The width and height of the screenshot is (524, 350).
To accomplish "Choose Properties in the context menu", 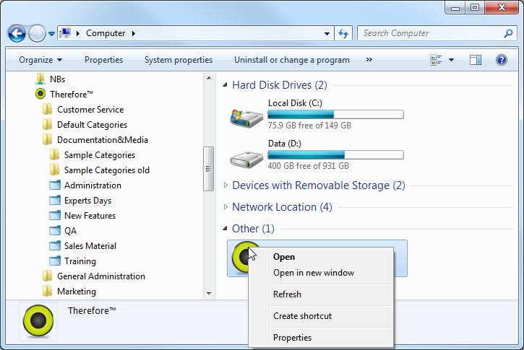I will coord(292,338).
